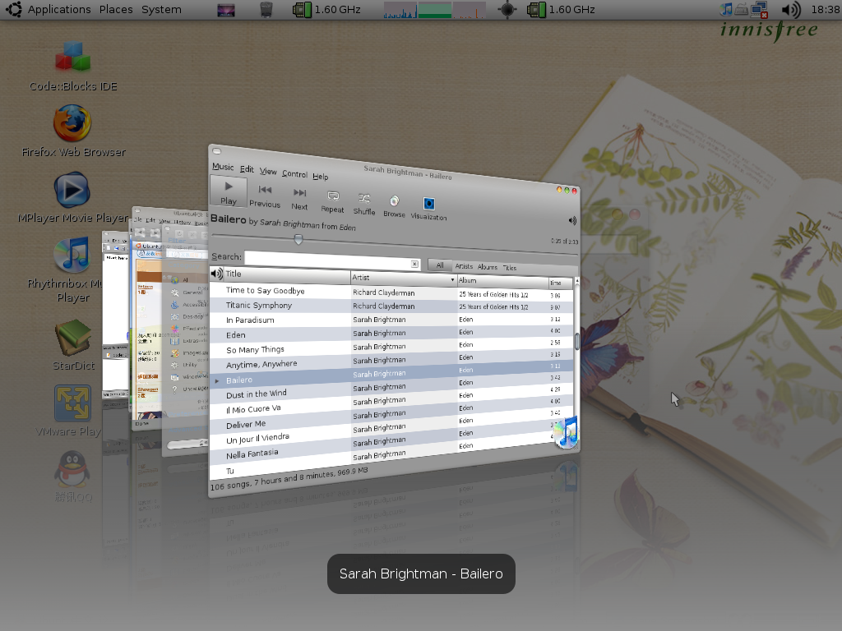The height and width of the screenshot is (631, 842).
Task: Click the 18:38 clock in panel
Action: coord(825,9)
